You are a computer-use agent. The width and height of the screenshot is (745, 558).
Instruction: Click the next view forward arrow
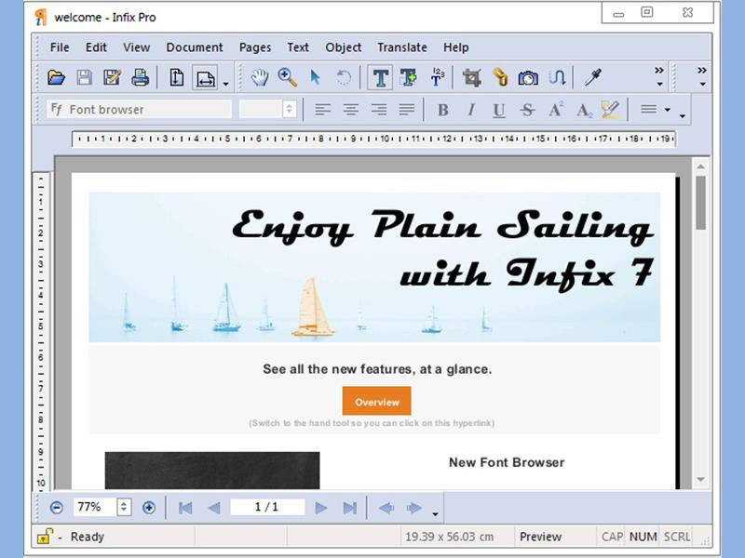coord(414,508)
